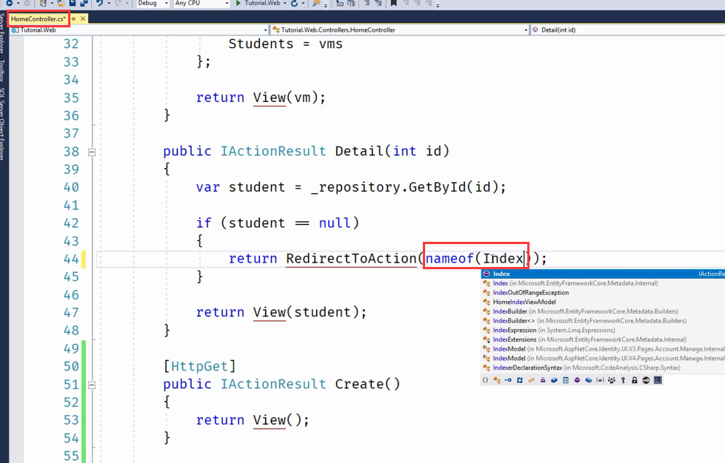
Task: Switch to the HomeController.cs tab
Action: coord(38,18)
